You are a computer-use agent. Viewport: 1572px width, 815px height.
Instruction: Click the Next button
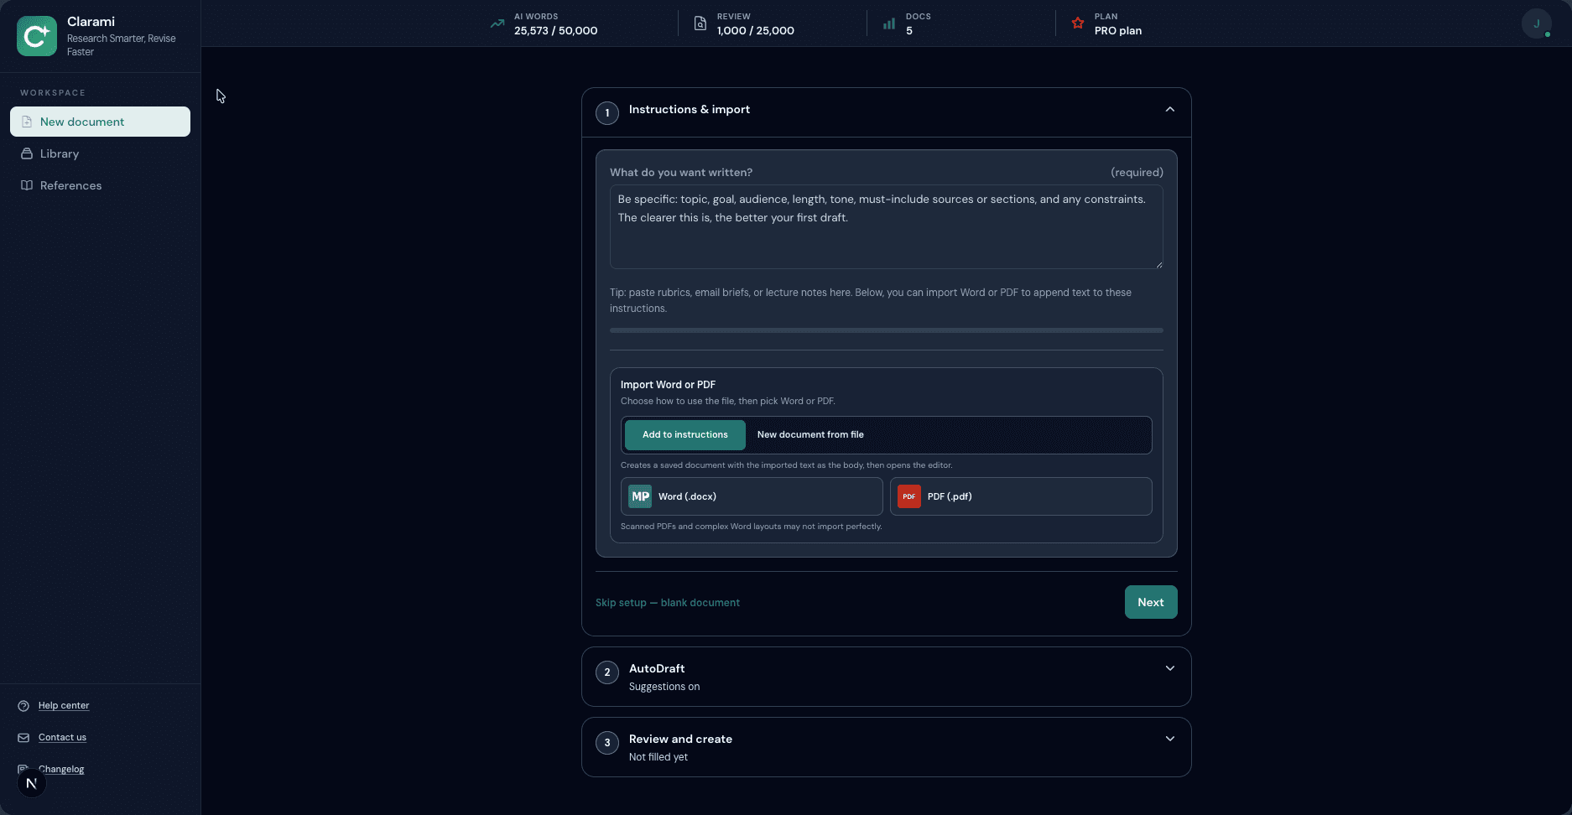(1150, 602)
